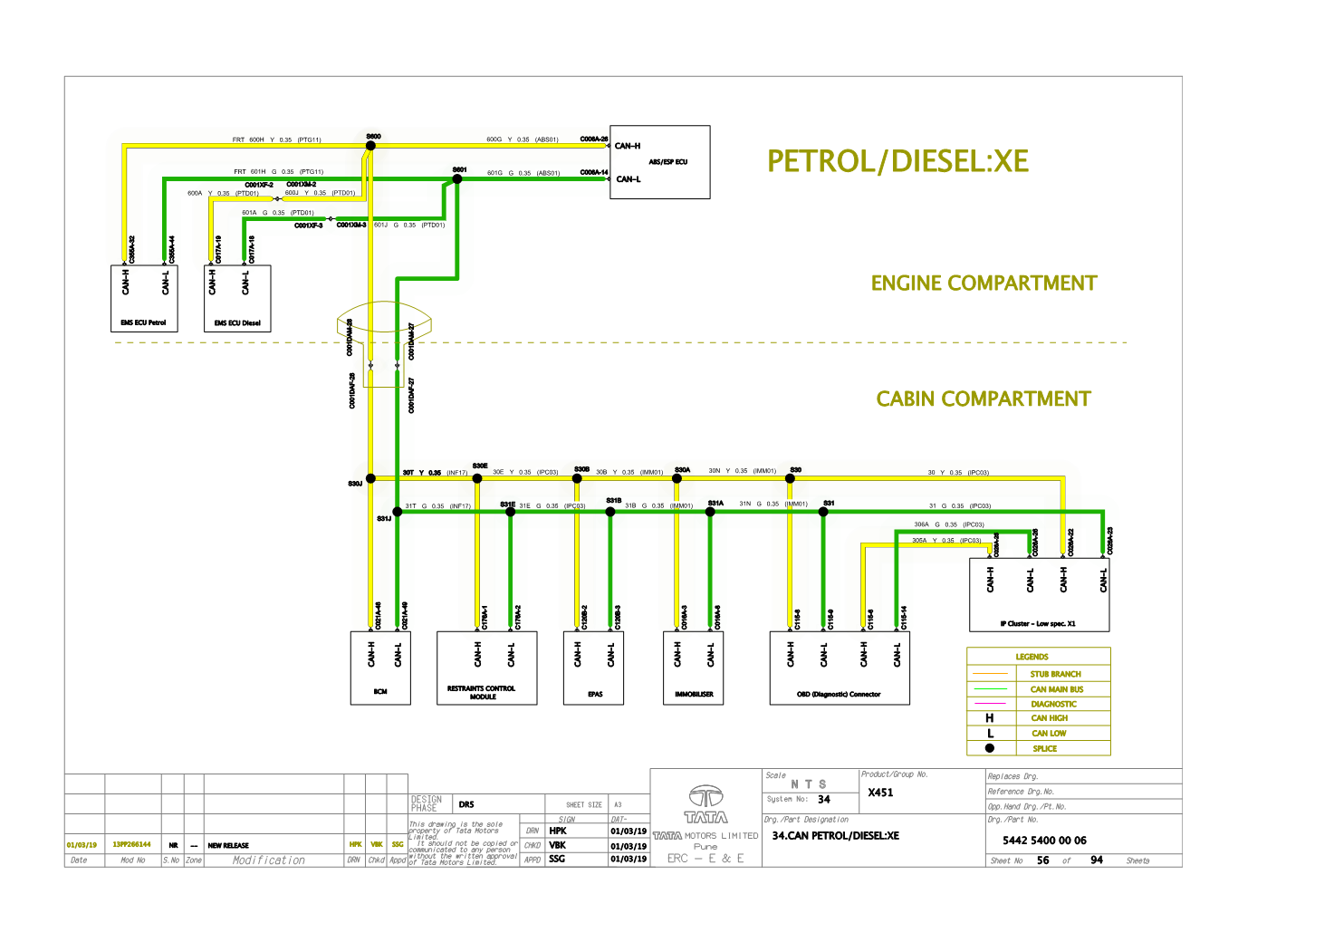Click the EPAS module label

pyautogui.click(x=595, y=695)
